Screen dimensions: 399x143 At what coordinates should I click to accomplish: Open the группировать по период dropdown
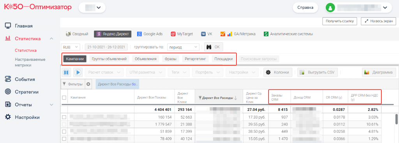(x=183, y=47)
